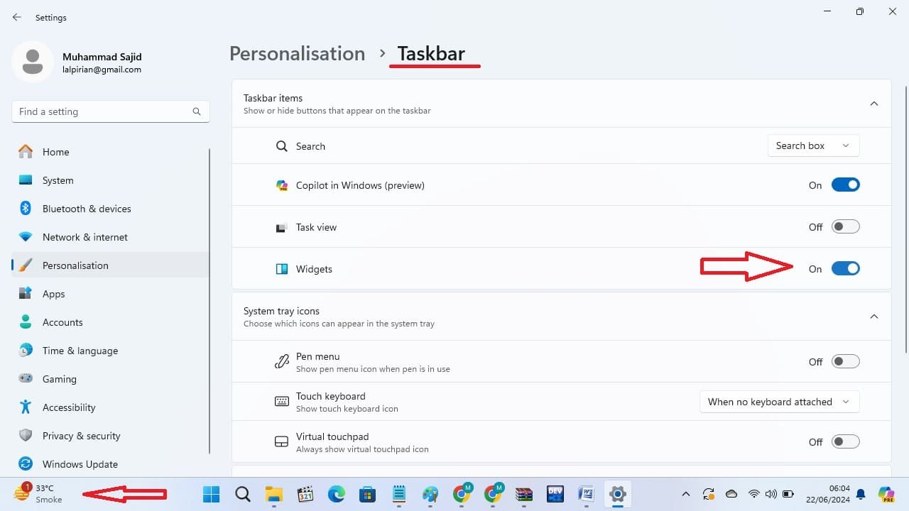Open Windows Update in the sidebar

pyautogui.click(x=80, y=464)
